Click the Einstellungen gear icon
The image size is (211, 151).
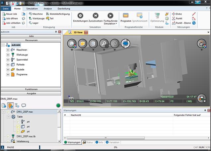pos(80,16)
